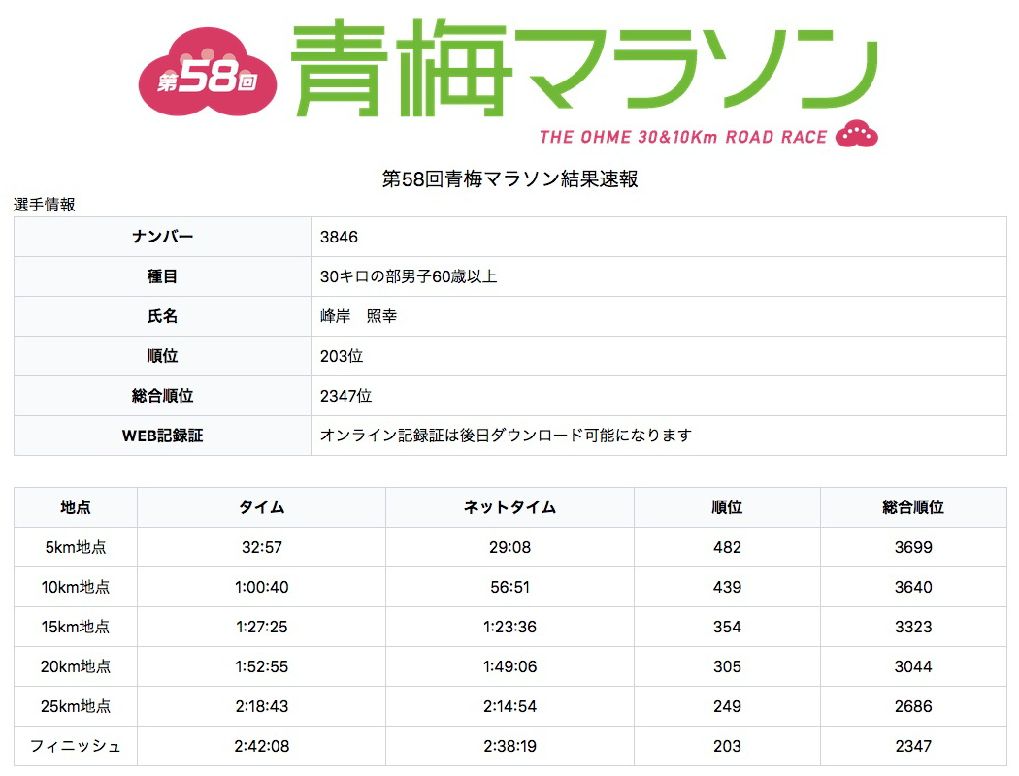Select the 5km地点 row label
The height and width of the screenshot is (776, 1019).
76,547
